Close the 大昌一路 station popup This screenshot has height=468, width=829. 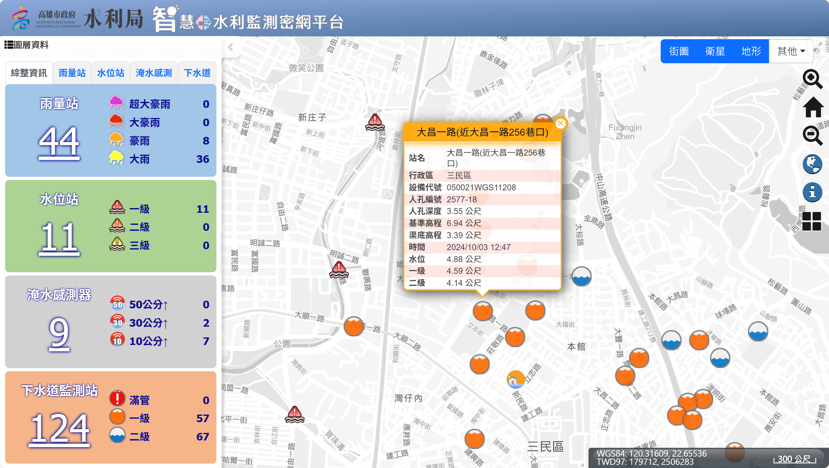pos(561,123)
